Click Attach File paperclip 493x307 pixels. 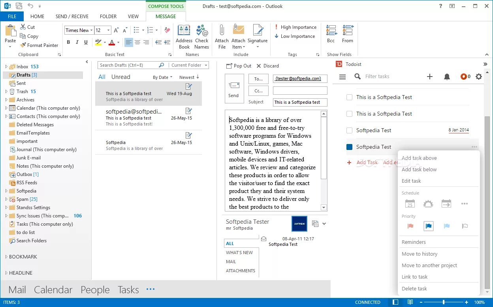[x=222, y=30]
